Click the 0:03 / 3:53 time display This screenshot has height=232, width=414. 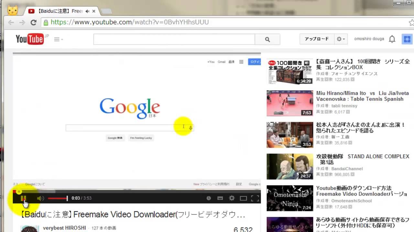point(82,198)
